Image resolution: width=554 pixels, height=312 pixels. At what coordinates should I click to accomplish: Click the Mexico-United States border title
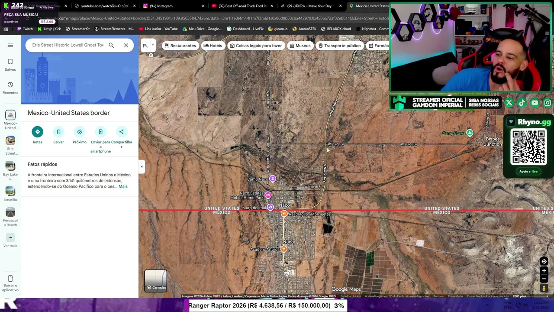point(69,113)
